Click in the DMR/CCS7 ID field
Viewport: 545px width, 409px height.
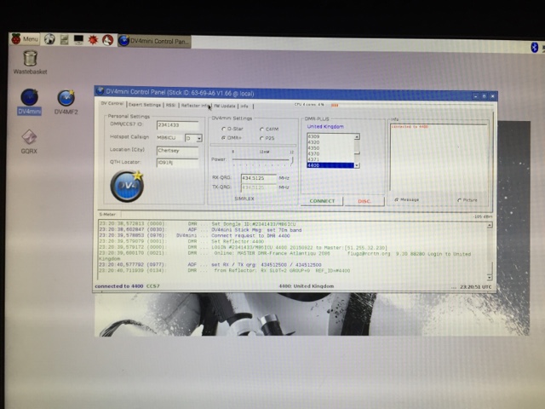tap(178, 125)
